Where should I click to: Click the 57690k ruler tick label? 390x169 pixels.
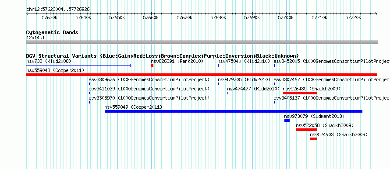click(x=252, y=17)
